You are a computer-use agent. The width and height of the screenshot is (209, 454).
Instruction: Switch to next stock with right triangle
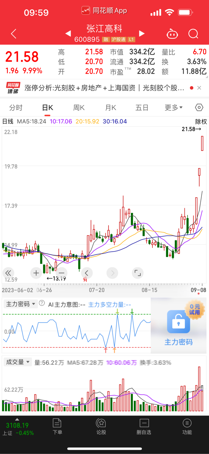(x=142, y=33)
